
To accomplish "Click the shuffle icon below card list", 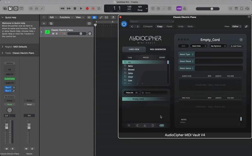I will [x=137, y=126].
